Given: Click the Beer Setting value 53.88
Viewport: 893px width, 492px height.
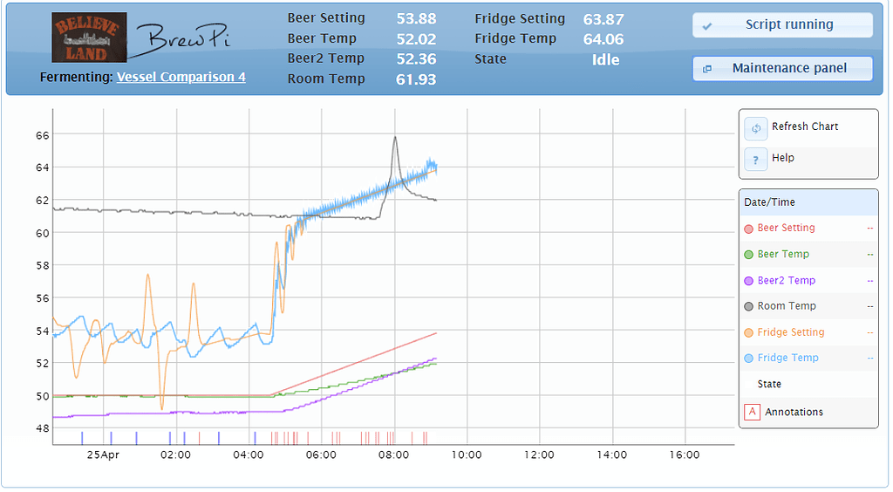Looking at the screenshot, I should [x=416, y=18].
